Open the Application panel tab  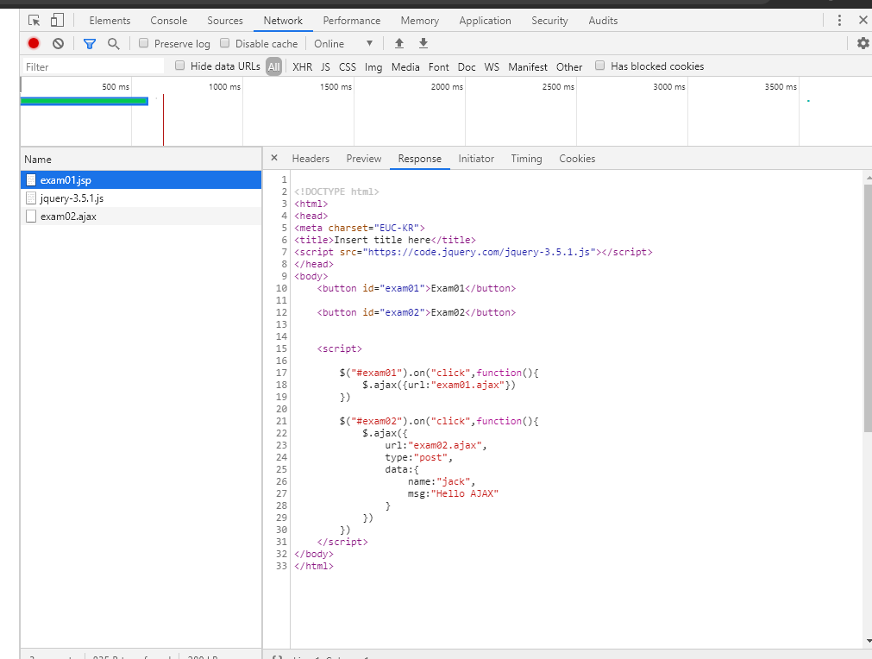485,21
